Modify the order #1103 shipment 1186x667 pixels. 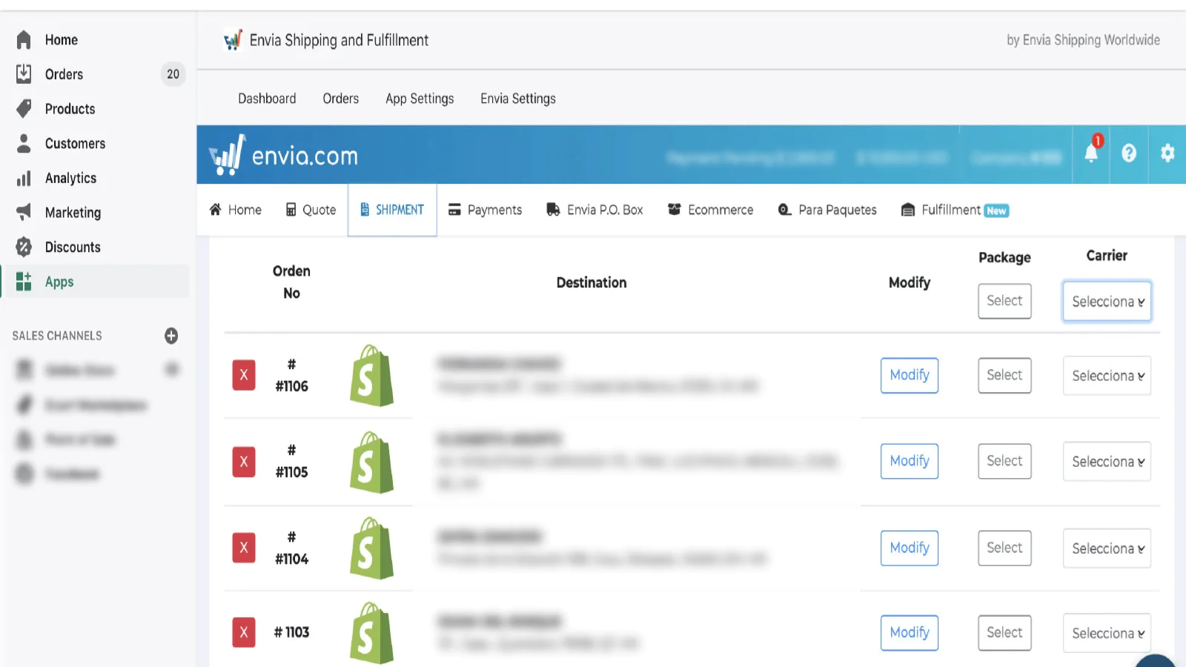(910, 633)
